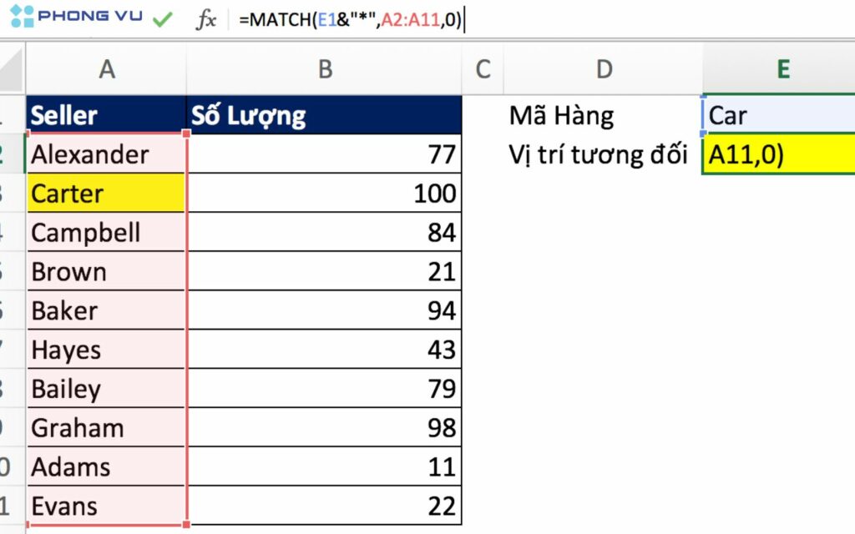Select the Mã Hàng label cell
The image size is (855, 534).
click(x=562, y=115)
